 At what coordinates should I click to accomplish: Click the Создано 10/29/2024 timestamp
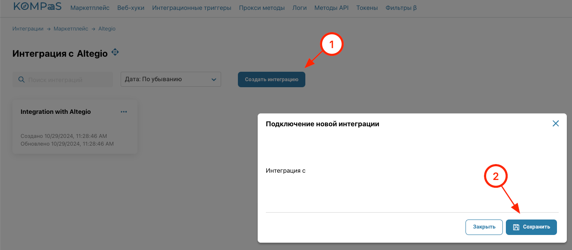[x=64, y=136]
